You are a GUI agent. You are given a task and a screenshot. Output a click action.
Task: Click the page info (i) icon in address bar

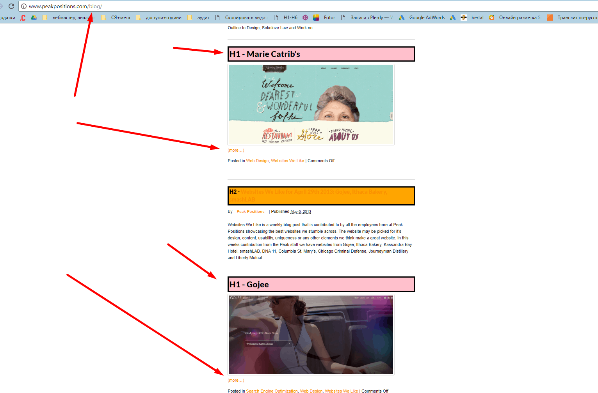pyautogui.click(x=24, y=6)
